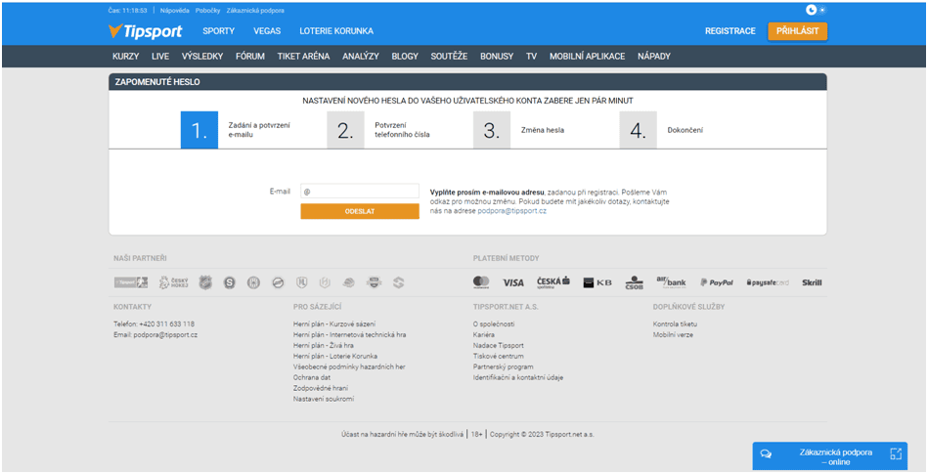The height and width of the screenshot is (474, 928).
Task: Switch to light mode with sun icon
Action: pos(822,10)
